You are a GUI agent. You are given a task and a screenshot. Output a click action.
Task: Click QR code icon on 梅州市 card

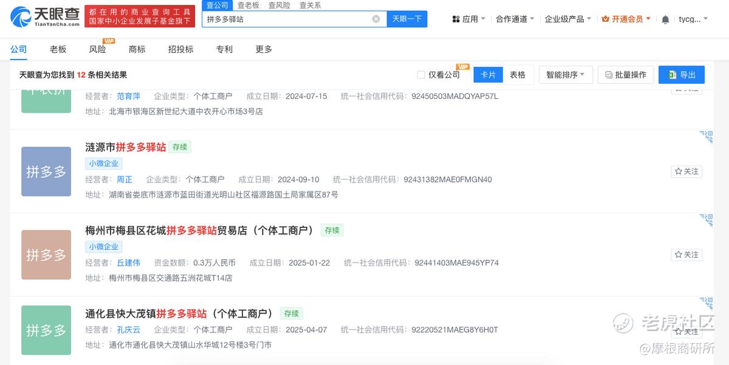(x=707, y=219)
